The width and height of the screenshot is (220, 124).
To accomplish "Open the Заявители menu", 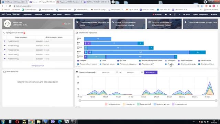I will pos(38,14).
